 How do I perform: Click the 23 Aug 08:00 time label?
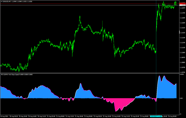pyautogui.click(x=144, y=116)
